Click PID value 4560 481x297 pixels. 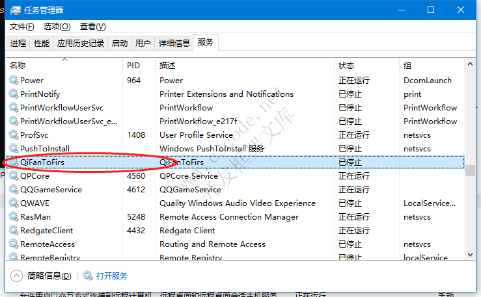[136, 176]
